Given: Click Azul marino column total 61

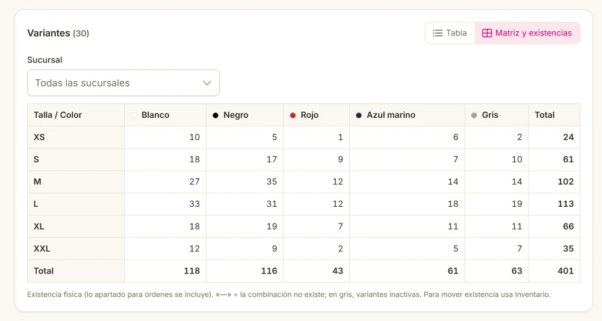Looking at the screenshot, I should [x=407, y=271].
